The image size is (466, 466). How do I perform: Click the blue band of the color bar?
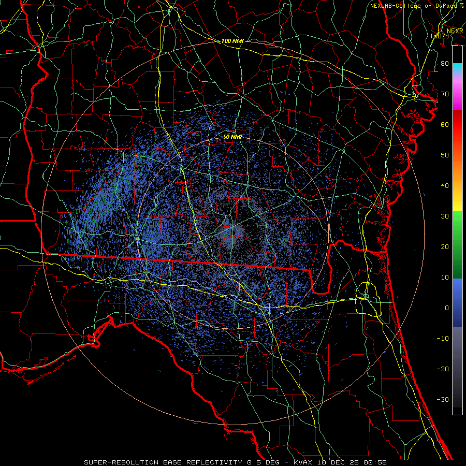point(457,302)
